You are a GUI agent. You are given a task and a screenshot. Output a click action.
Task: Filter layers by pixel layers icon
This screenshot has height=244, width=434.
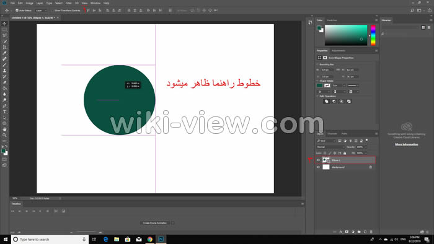pos(340,141)
